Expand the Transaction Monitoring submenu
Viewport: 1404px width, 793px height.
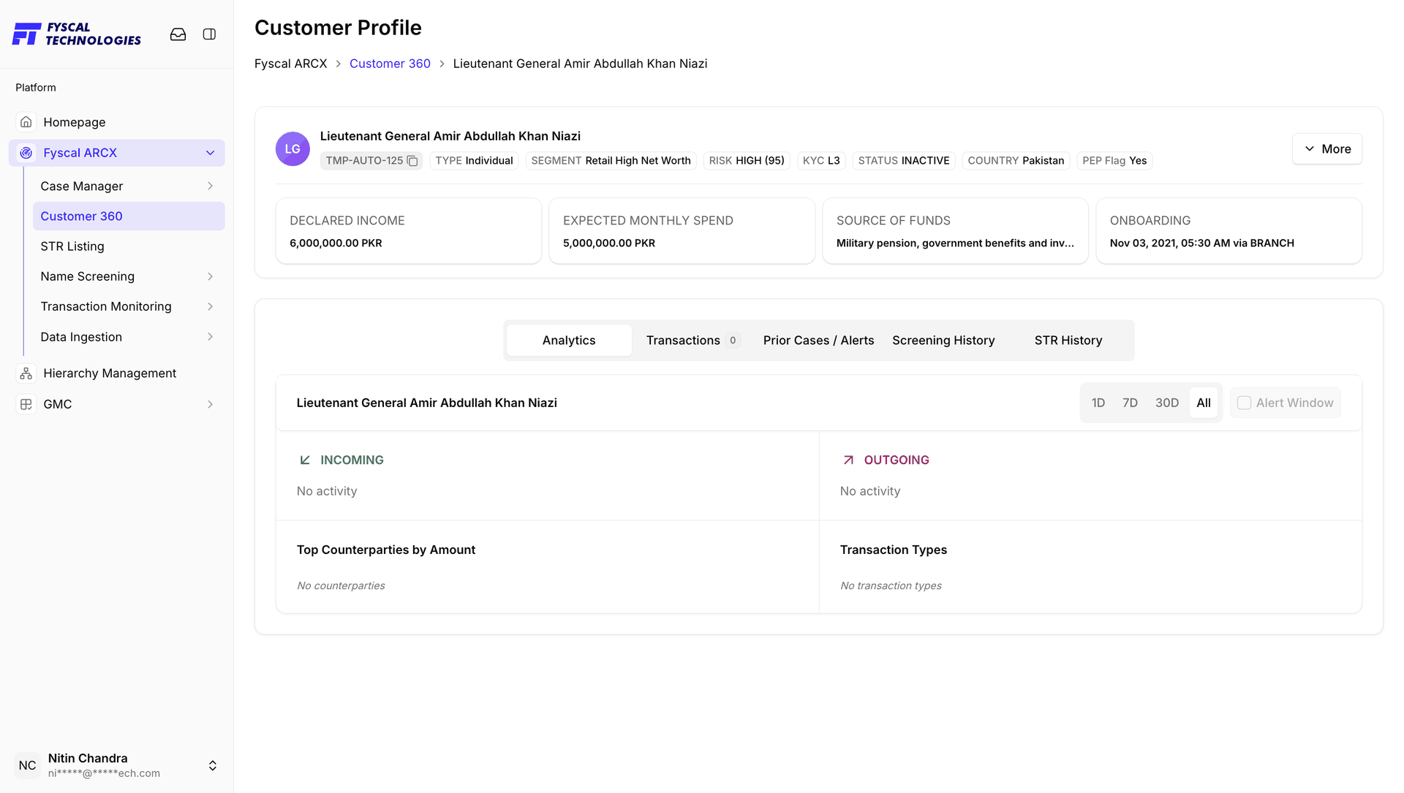click(210, 306)
